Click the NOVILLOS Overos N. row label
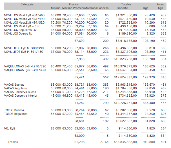The height and width of the screenshot is (148, 171). (17, 33)
